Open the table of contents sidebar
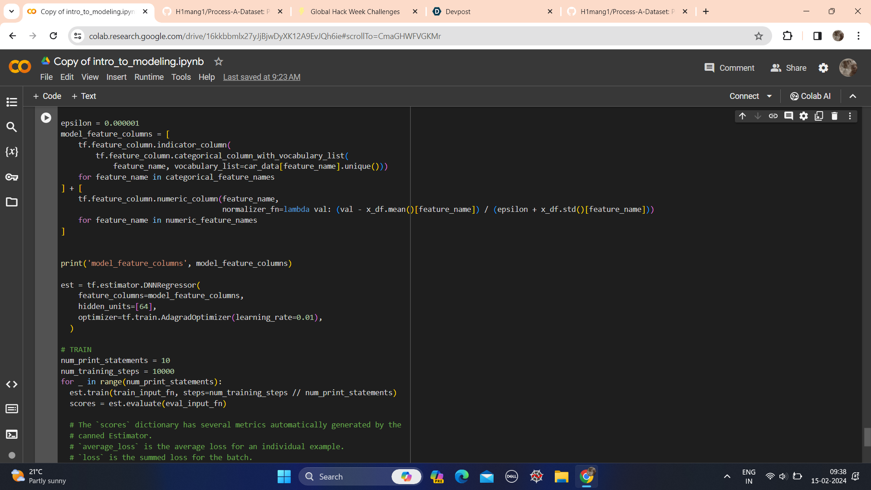 [x=12, y=102]
